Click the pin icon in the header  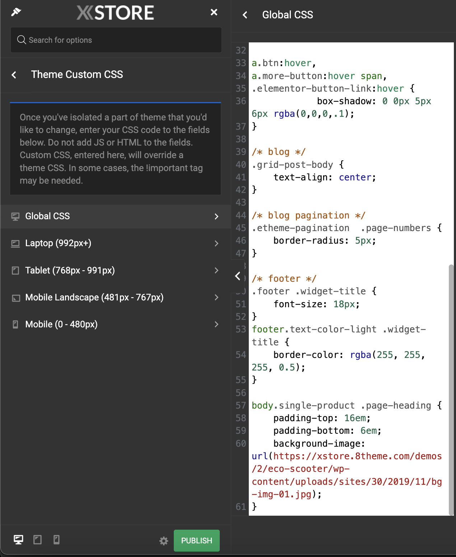16,12
